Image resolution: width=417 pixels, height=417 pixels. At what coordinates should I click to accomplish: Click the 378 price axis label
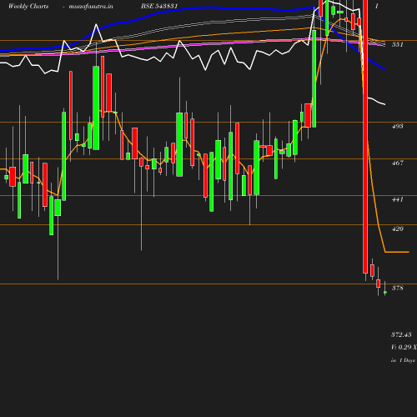(x=397, y=288)
